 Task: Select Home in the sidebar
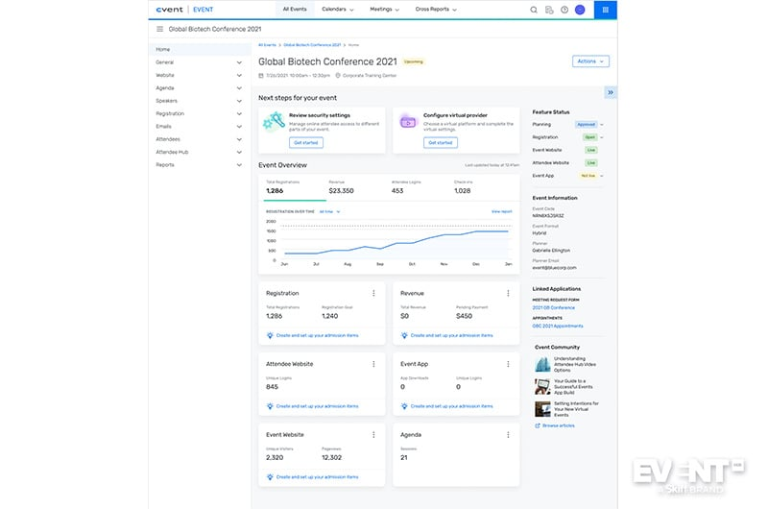(x=200, y=50)
